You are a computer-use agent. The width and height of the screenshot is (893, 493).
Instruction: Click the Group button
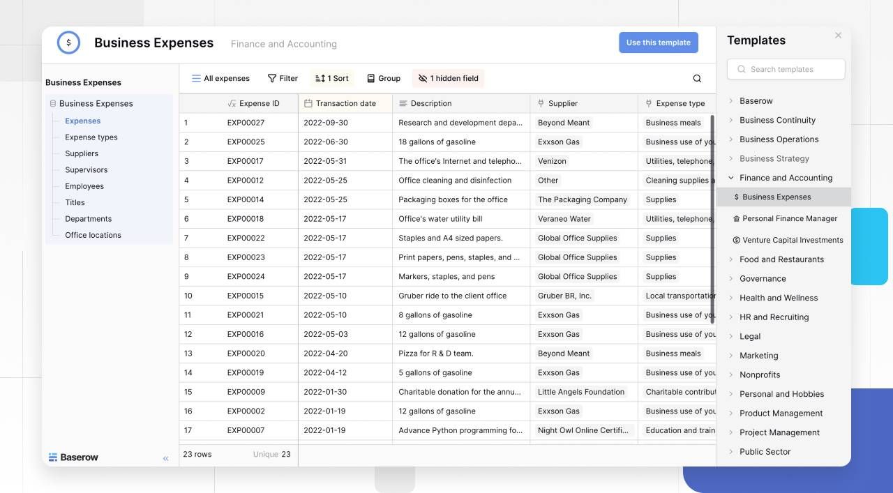[x=383, y=79]
